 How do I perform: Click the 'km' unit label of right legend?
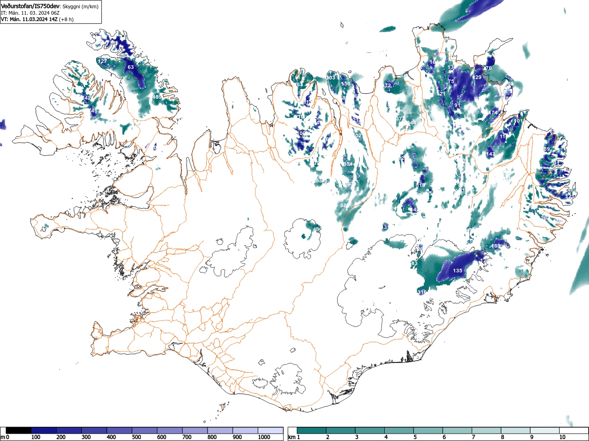click(292, 437)
